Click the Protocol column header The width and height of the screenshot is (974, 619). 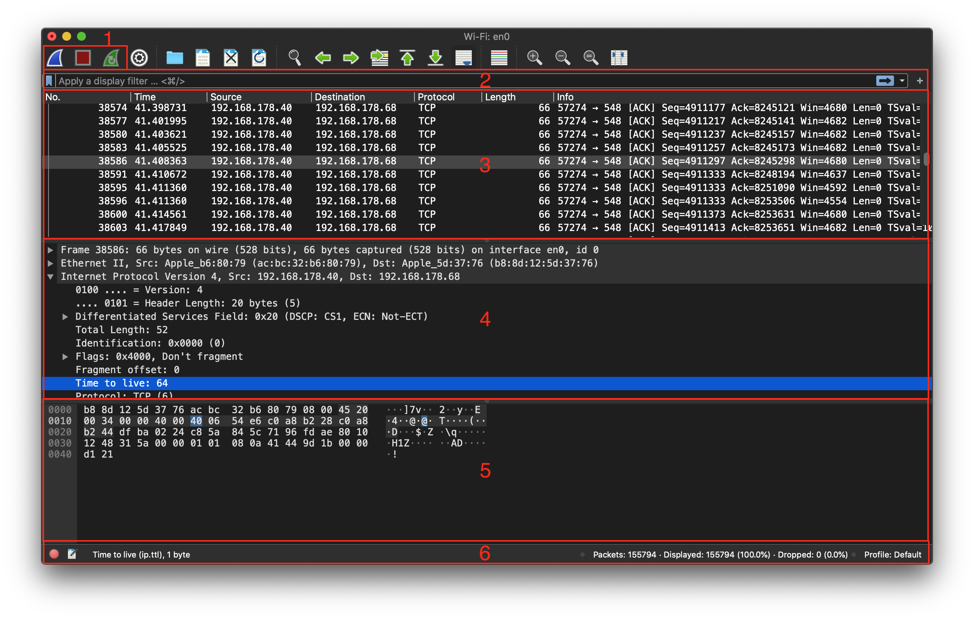pyautogui.click(x=436, y=97)
